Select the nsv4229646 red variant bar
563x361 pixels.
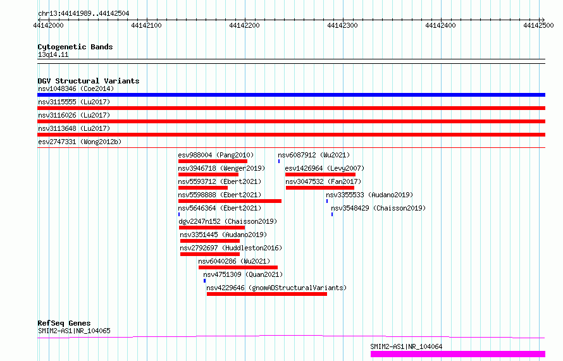coord(267,294)
